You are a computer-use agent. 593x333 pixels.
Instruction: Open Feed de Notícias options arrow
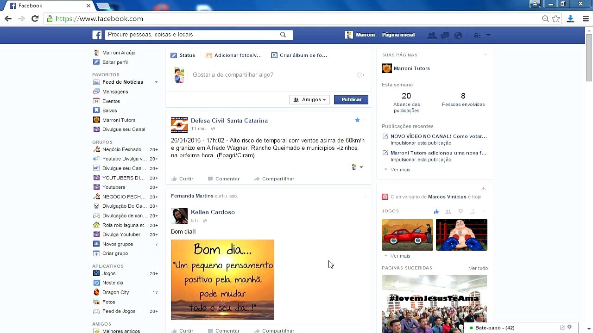156,82
